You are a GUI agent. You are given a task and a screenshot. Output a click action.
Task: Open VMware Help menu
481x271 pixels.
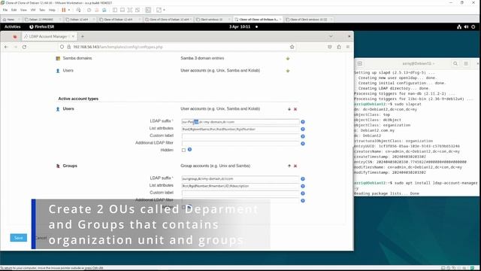coord(52,10)
